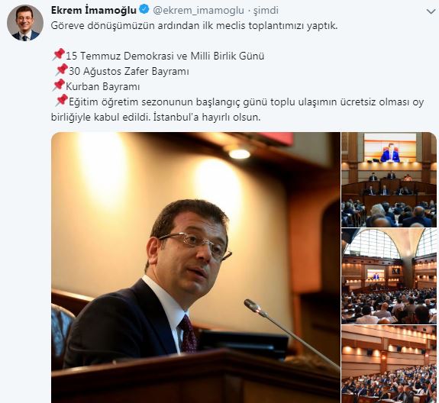The height and width of the screenshot is (403, 439).
Task: Open Ekrem İmamoğlu's profile avatar
Action: click(25, 23)
